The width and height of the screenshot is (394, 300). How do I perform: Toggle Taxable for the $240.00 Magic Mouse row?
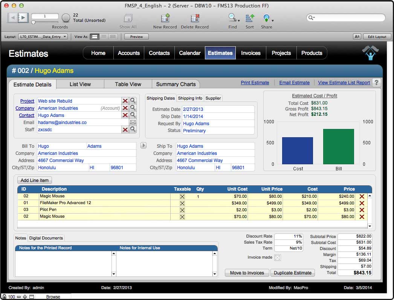(x=182, y=197)
